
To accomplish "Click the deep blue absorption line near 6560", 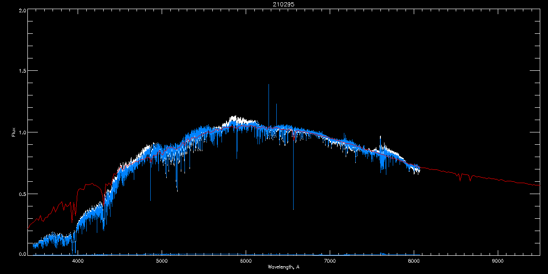I will [293, 171].
